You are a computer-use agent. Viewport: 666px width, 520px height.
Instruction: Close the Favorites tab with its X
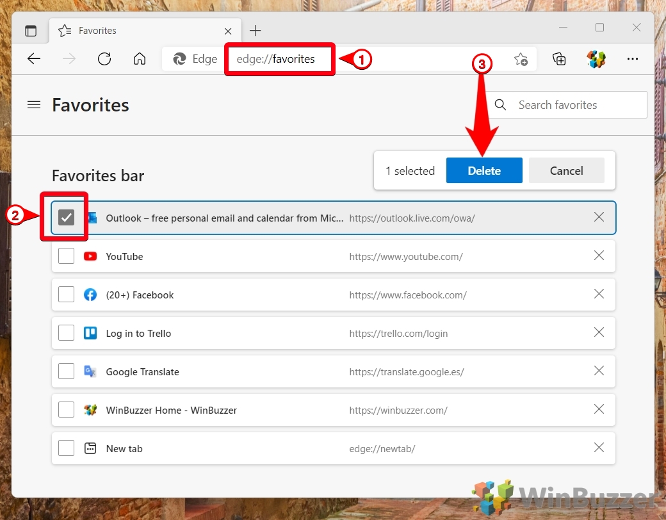pos(228,31)
